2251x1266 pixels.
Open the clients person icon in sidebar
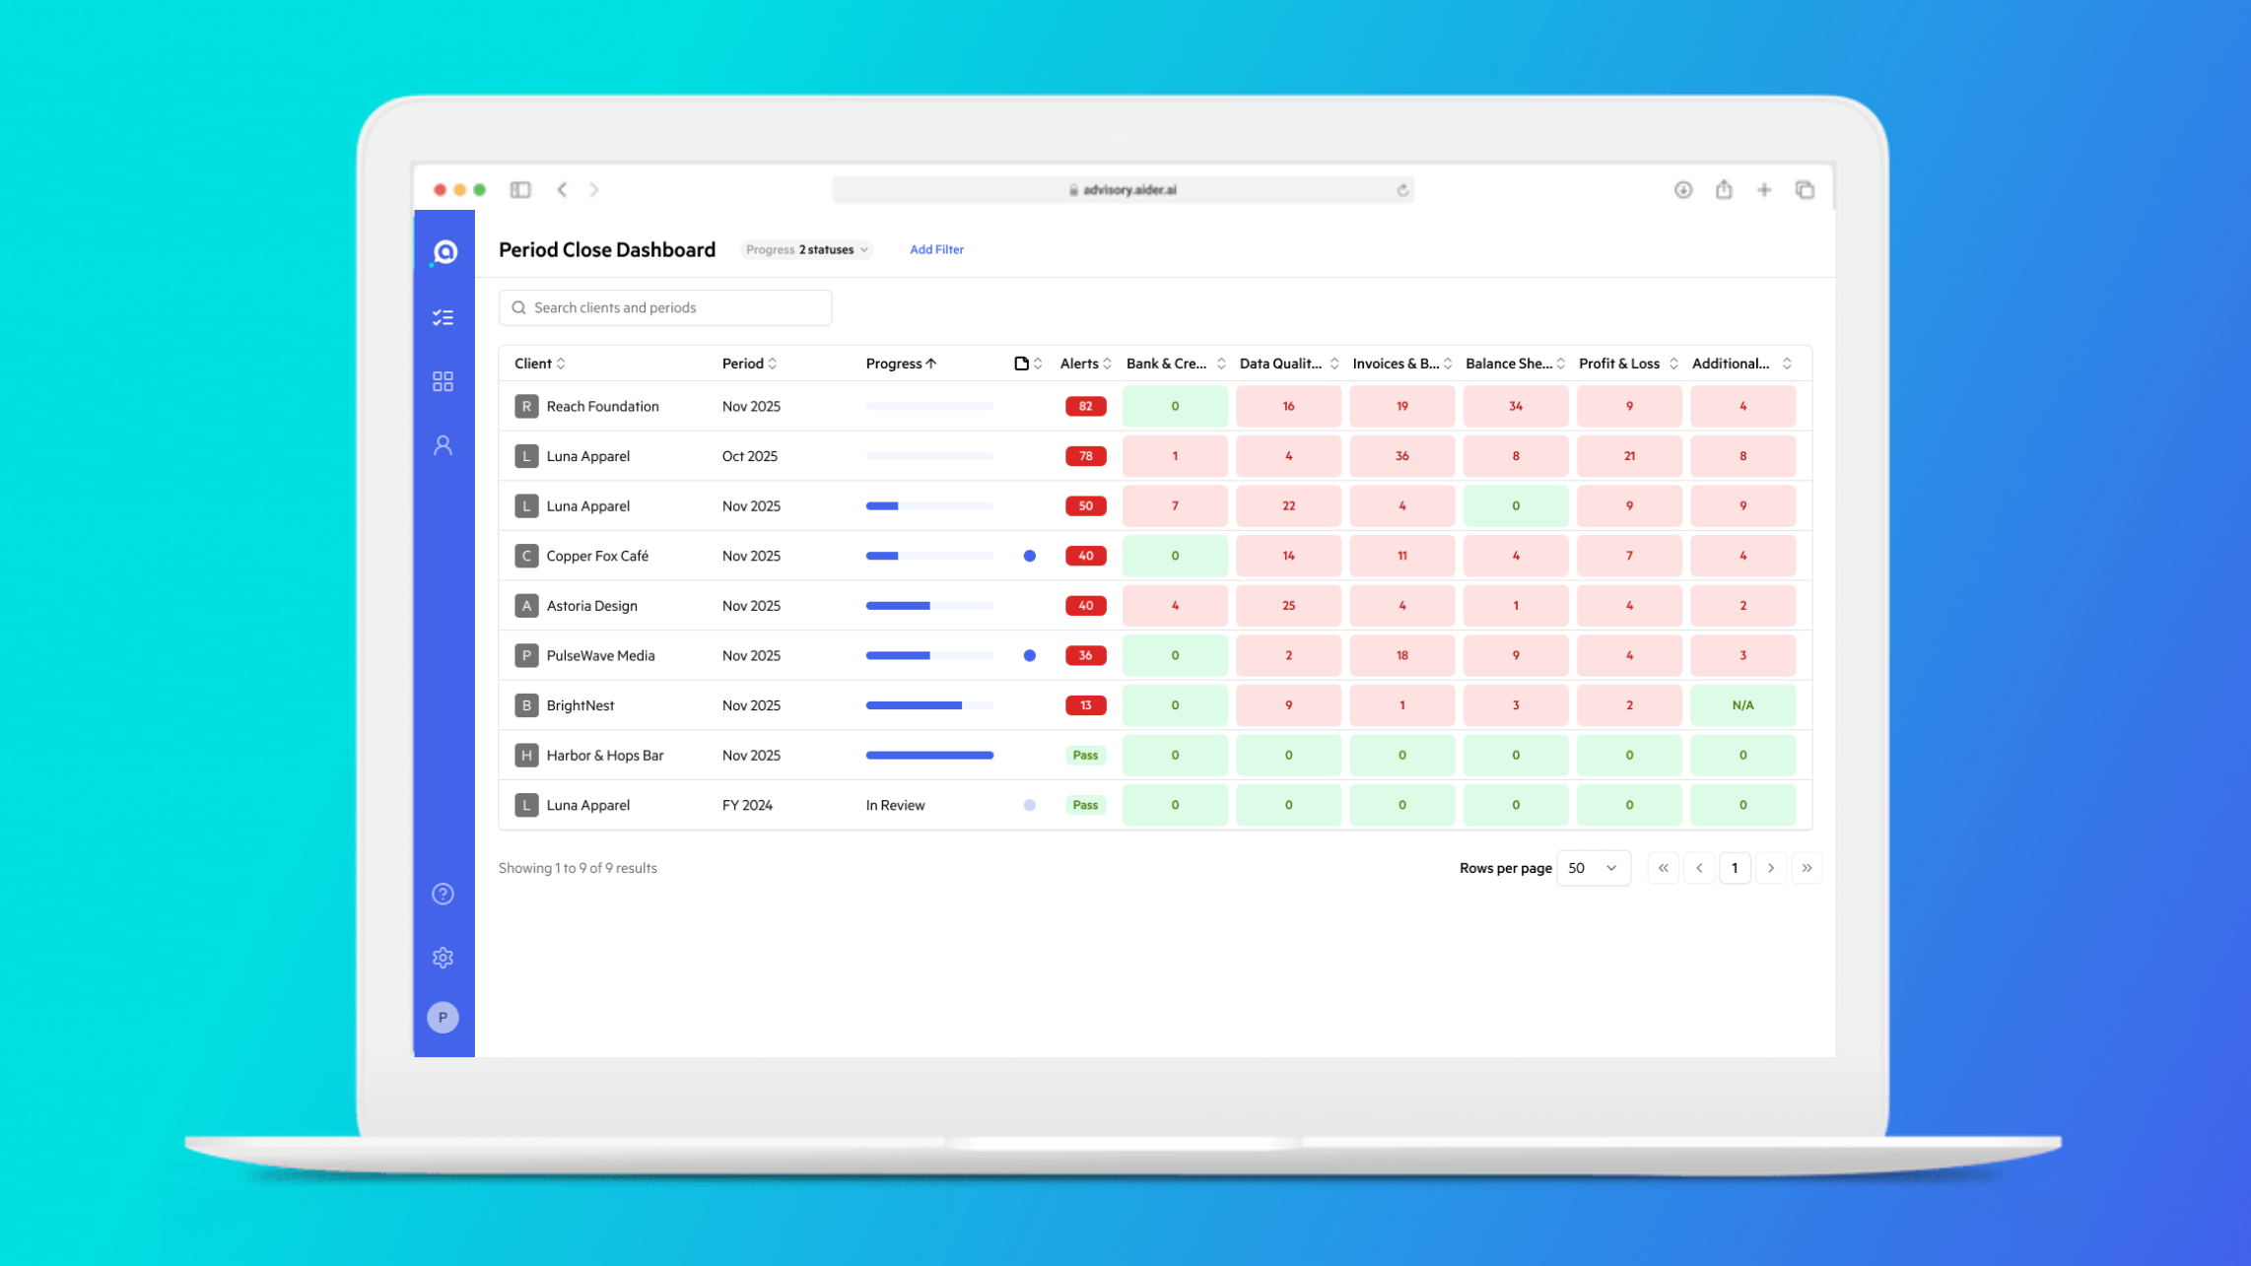click(443, 445)
